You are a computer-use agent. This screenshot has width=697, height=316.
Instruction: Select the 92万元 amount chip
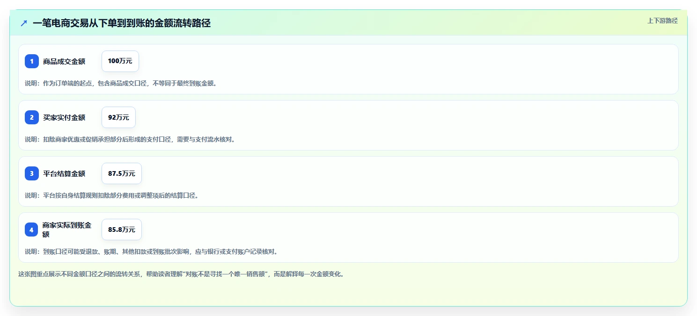(x=118, y=117)
